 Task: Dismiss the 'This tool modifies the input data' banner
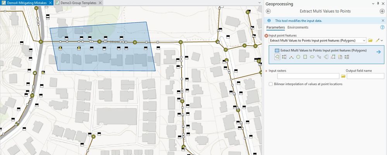(x=383, y=21)
